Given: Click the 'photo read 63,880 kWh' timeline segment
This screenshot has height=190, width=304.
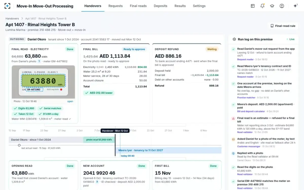Looking at the screenshot, I should point(99,140).
